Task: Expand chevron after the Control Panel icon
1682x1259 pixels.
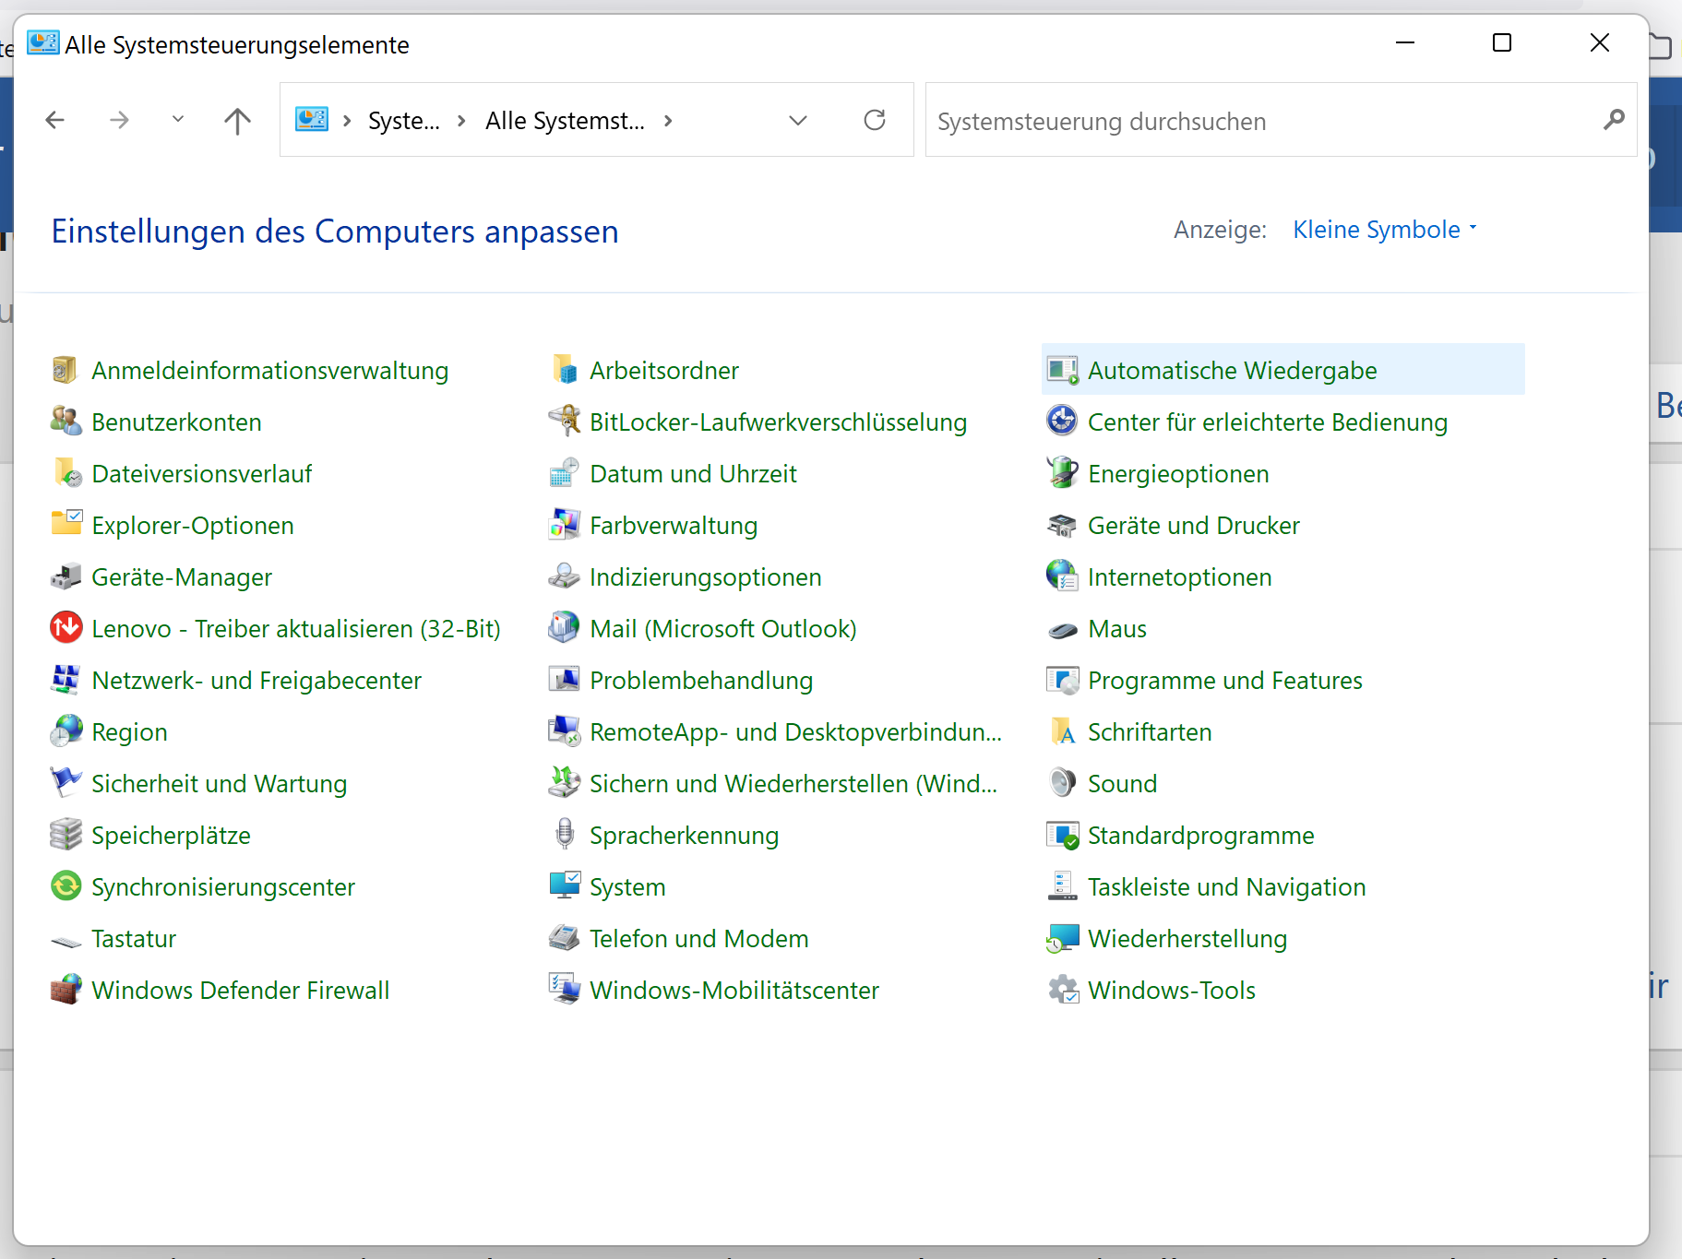Action: (x=347, y=121)
